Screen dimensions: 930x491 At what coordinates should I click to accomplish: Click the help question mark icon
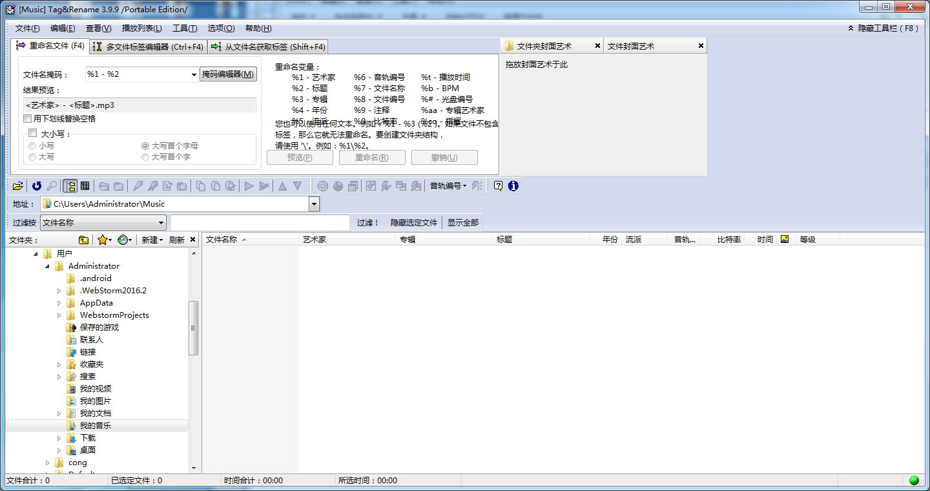pos(498,186)
